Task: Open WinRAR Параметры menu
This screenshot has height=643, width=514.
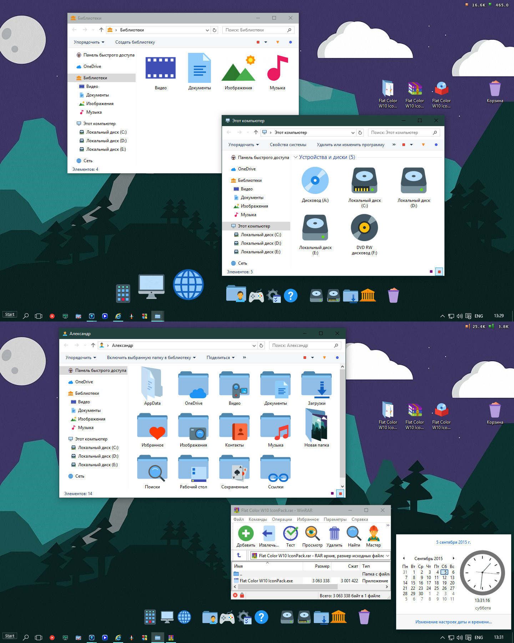Action: [x=335, y=519]
